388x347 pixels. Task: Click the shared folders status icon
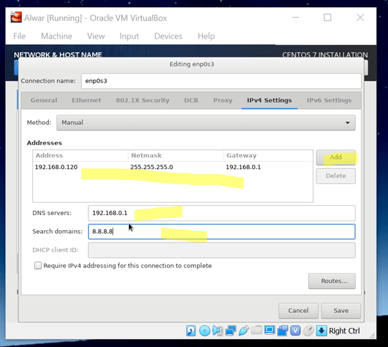257,331
